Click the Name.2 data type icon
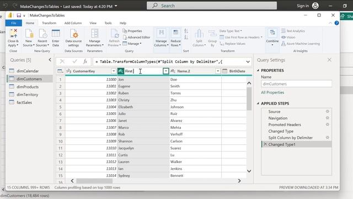Image resolution: width=353 pixels, height=199 pixels. 173,71
